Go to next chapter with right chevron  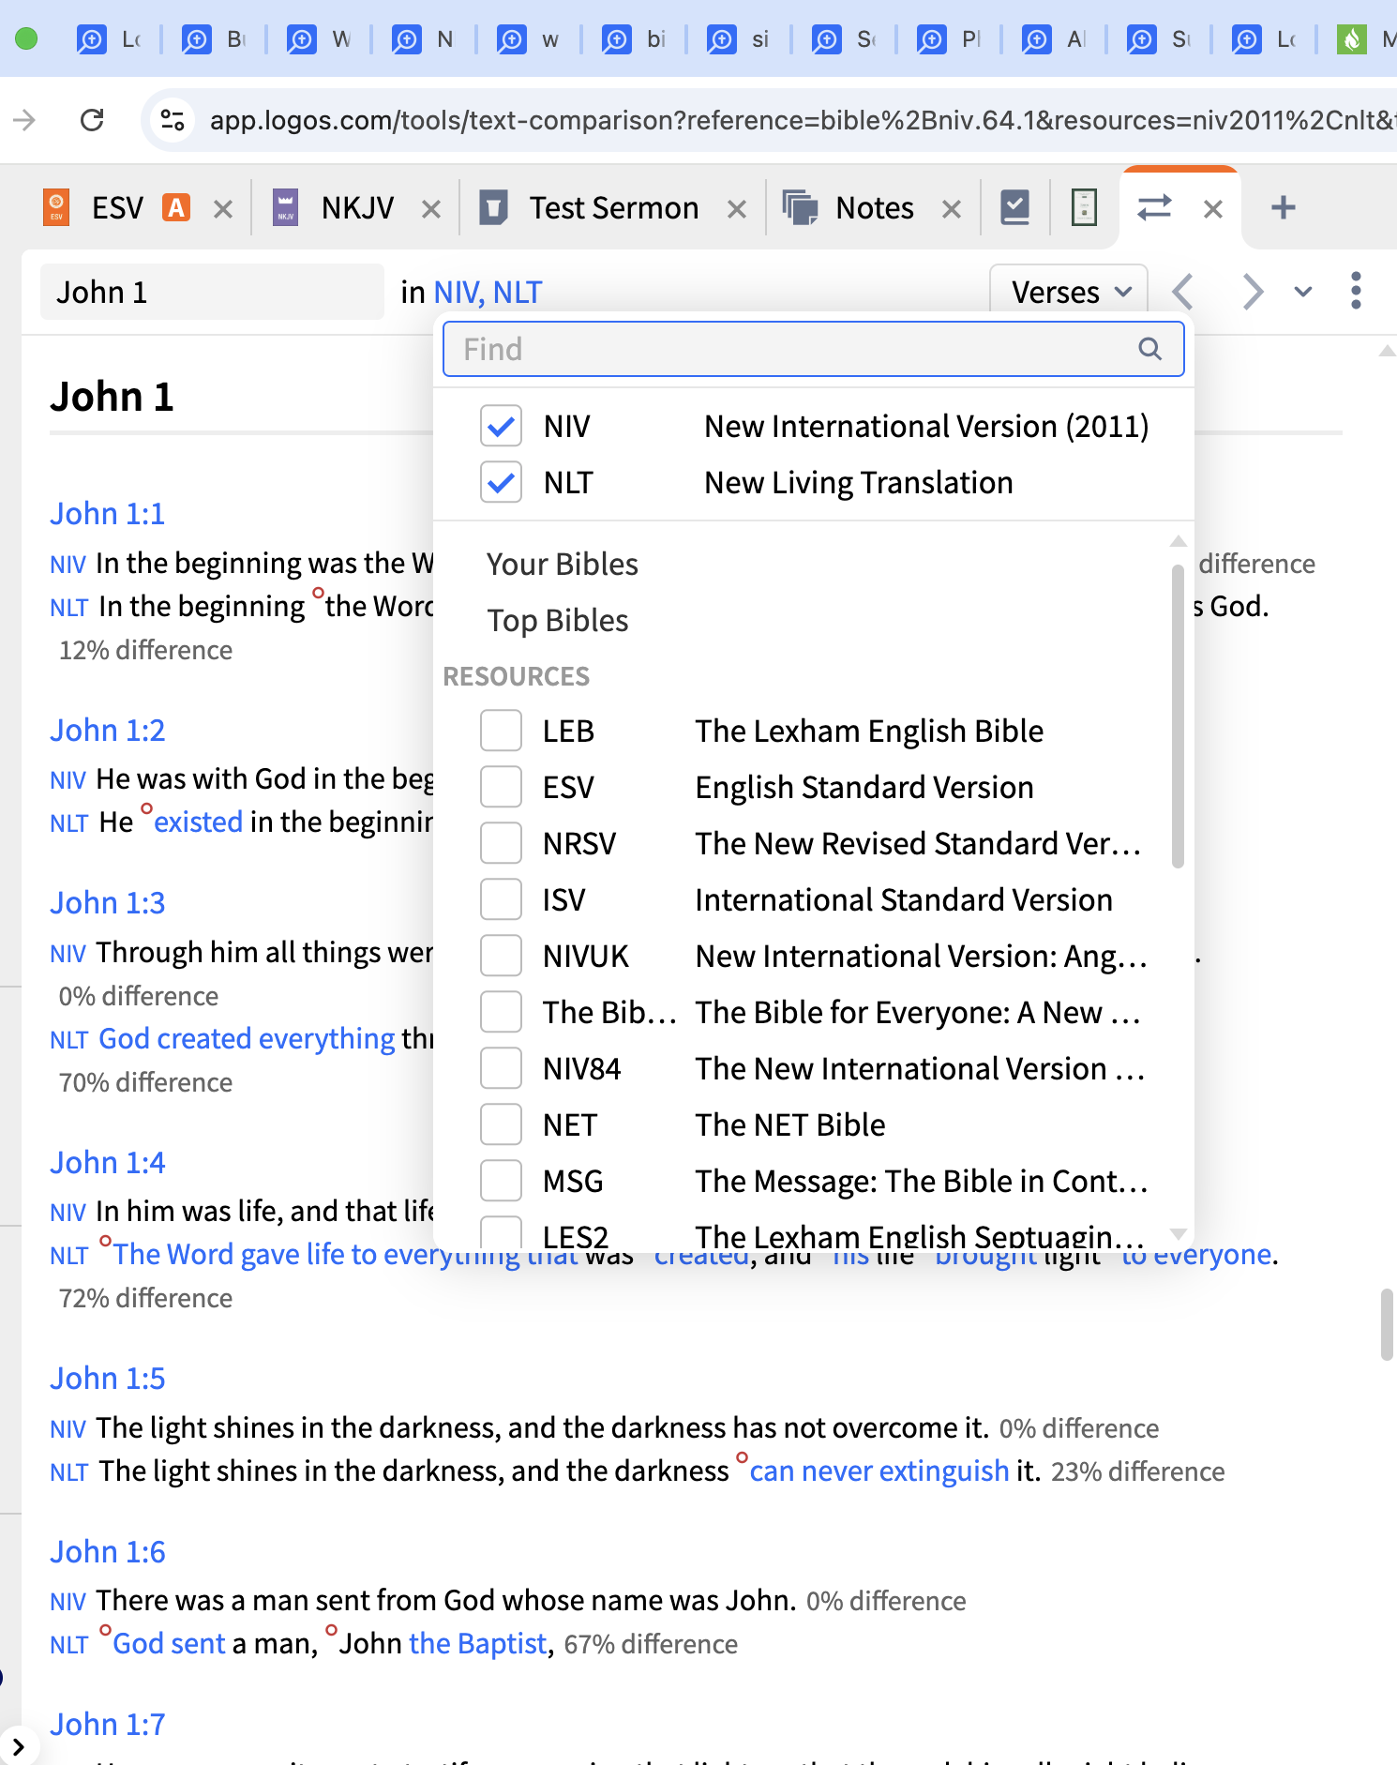coord(1253,292)
